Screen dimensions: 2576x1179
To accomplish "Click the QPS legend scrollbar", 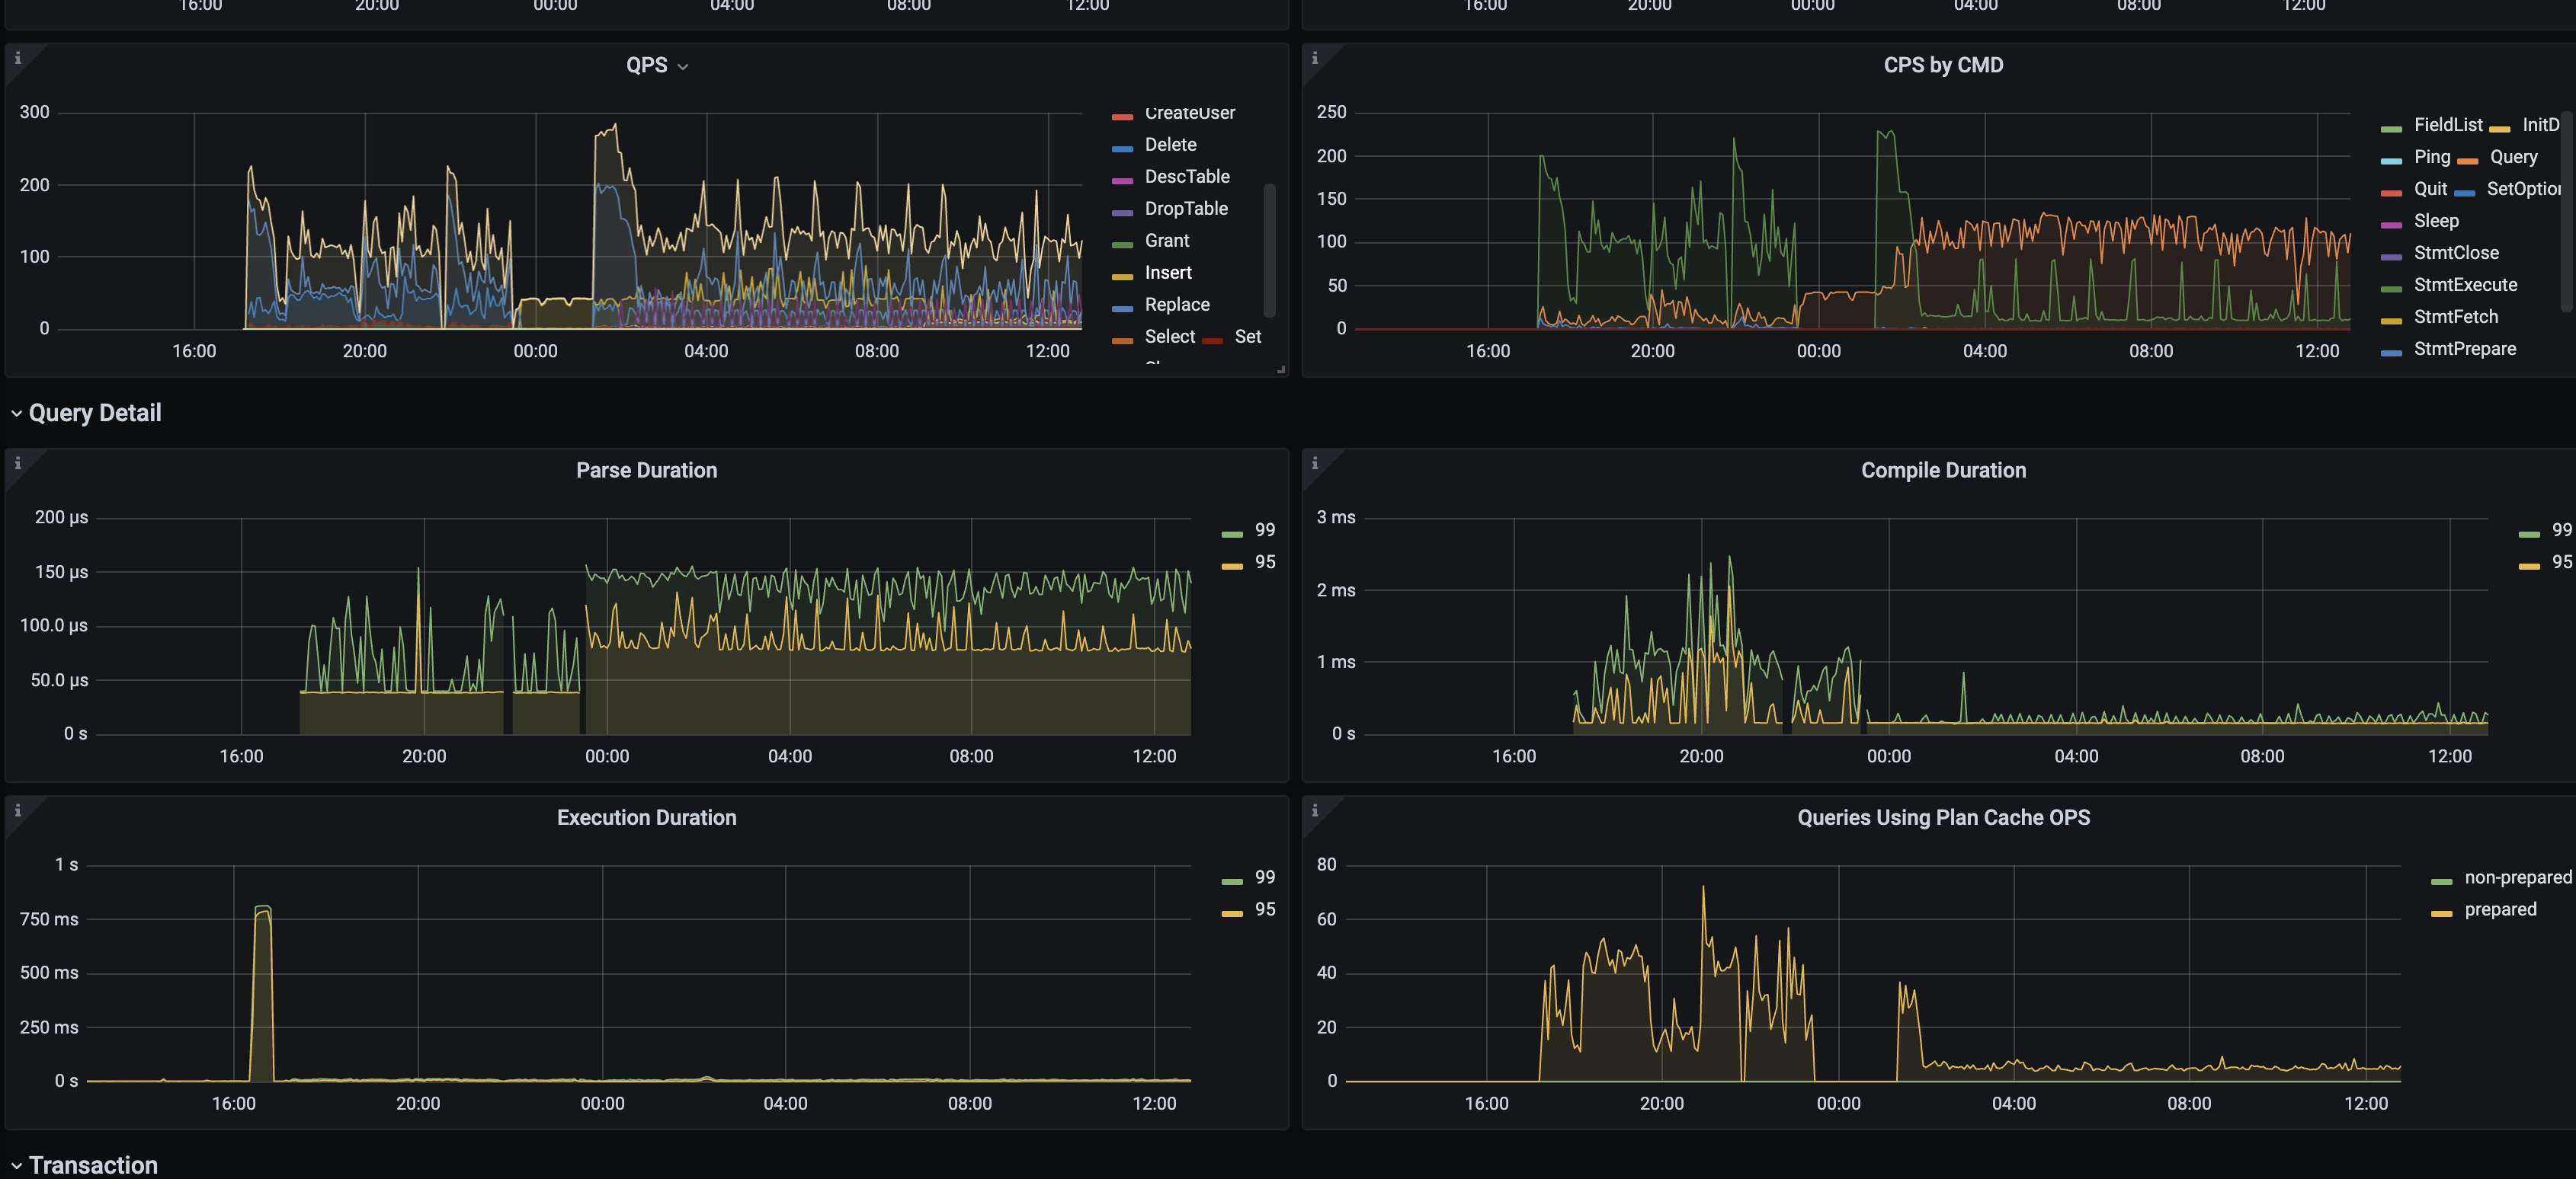I will pos(1269,250).
